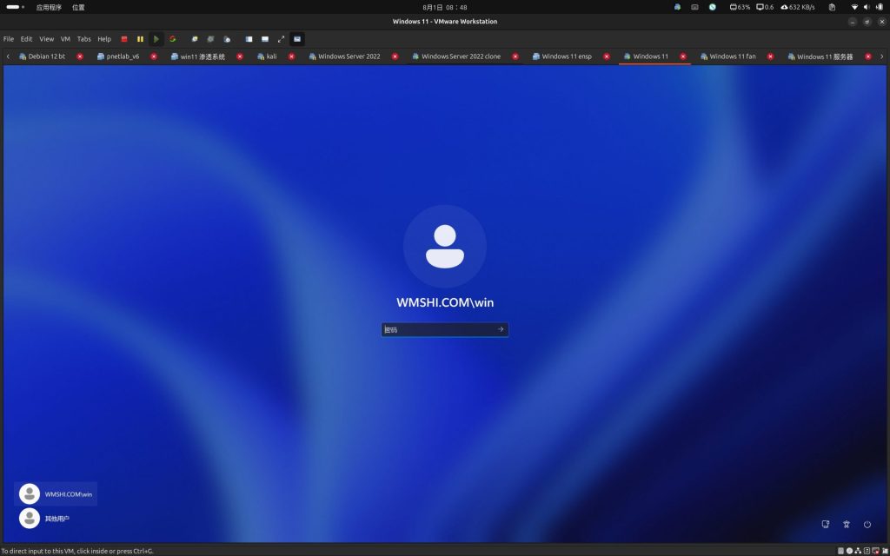Open accessibility options on login screen
Viewport: 890px width, 556px height.
pyautogui.click(x=847, y=524)
